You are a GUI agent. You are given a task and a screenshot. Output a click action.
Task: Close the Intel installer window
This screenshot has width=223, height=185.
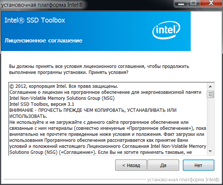pyautogui.click(x=211, y=3)
